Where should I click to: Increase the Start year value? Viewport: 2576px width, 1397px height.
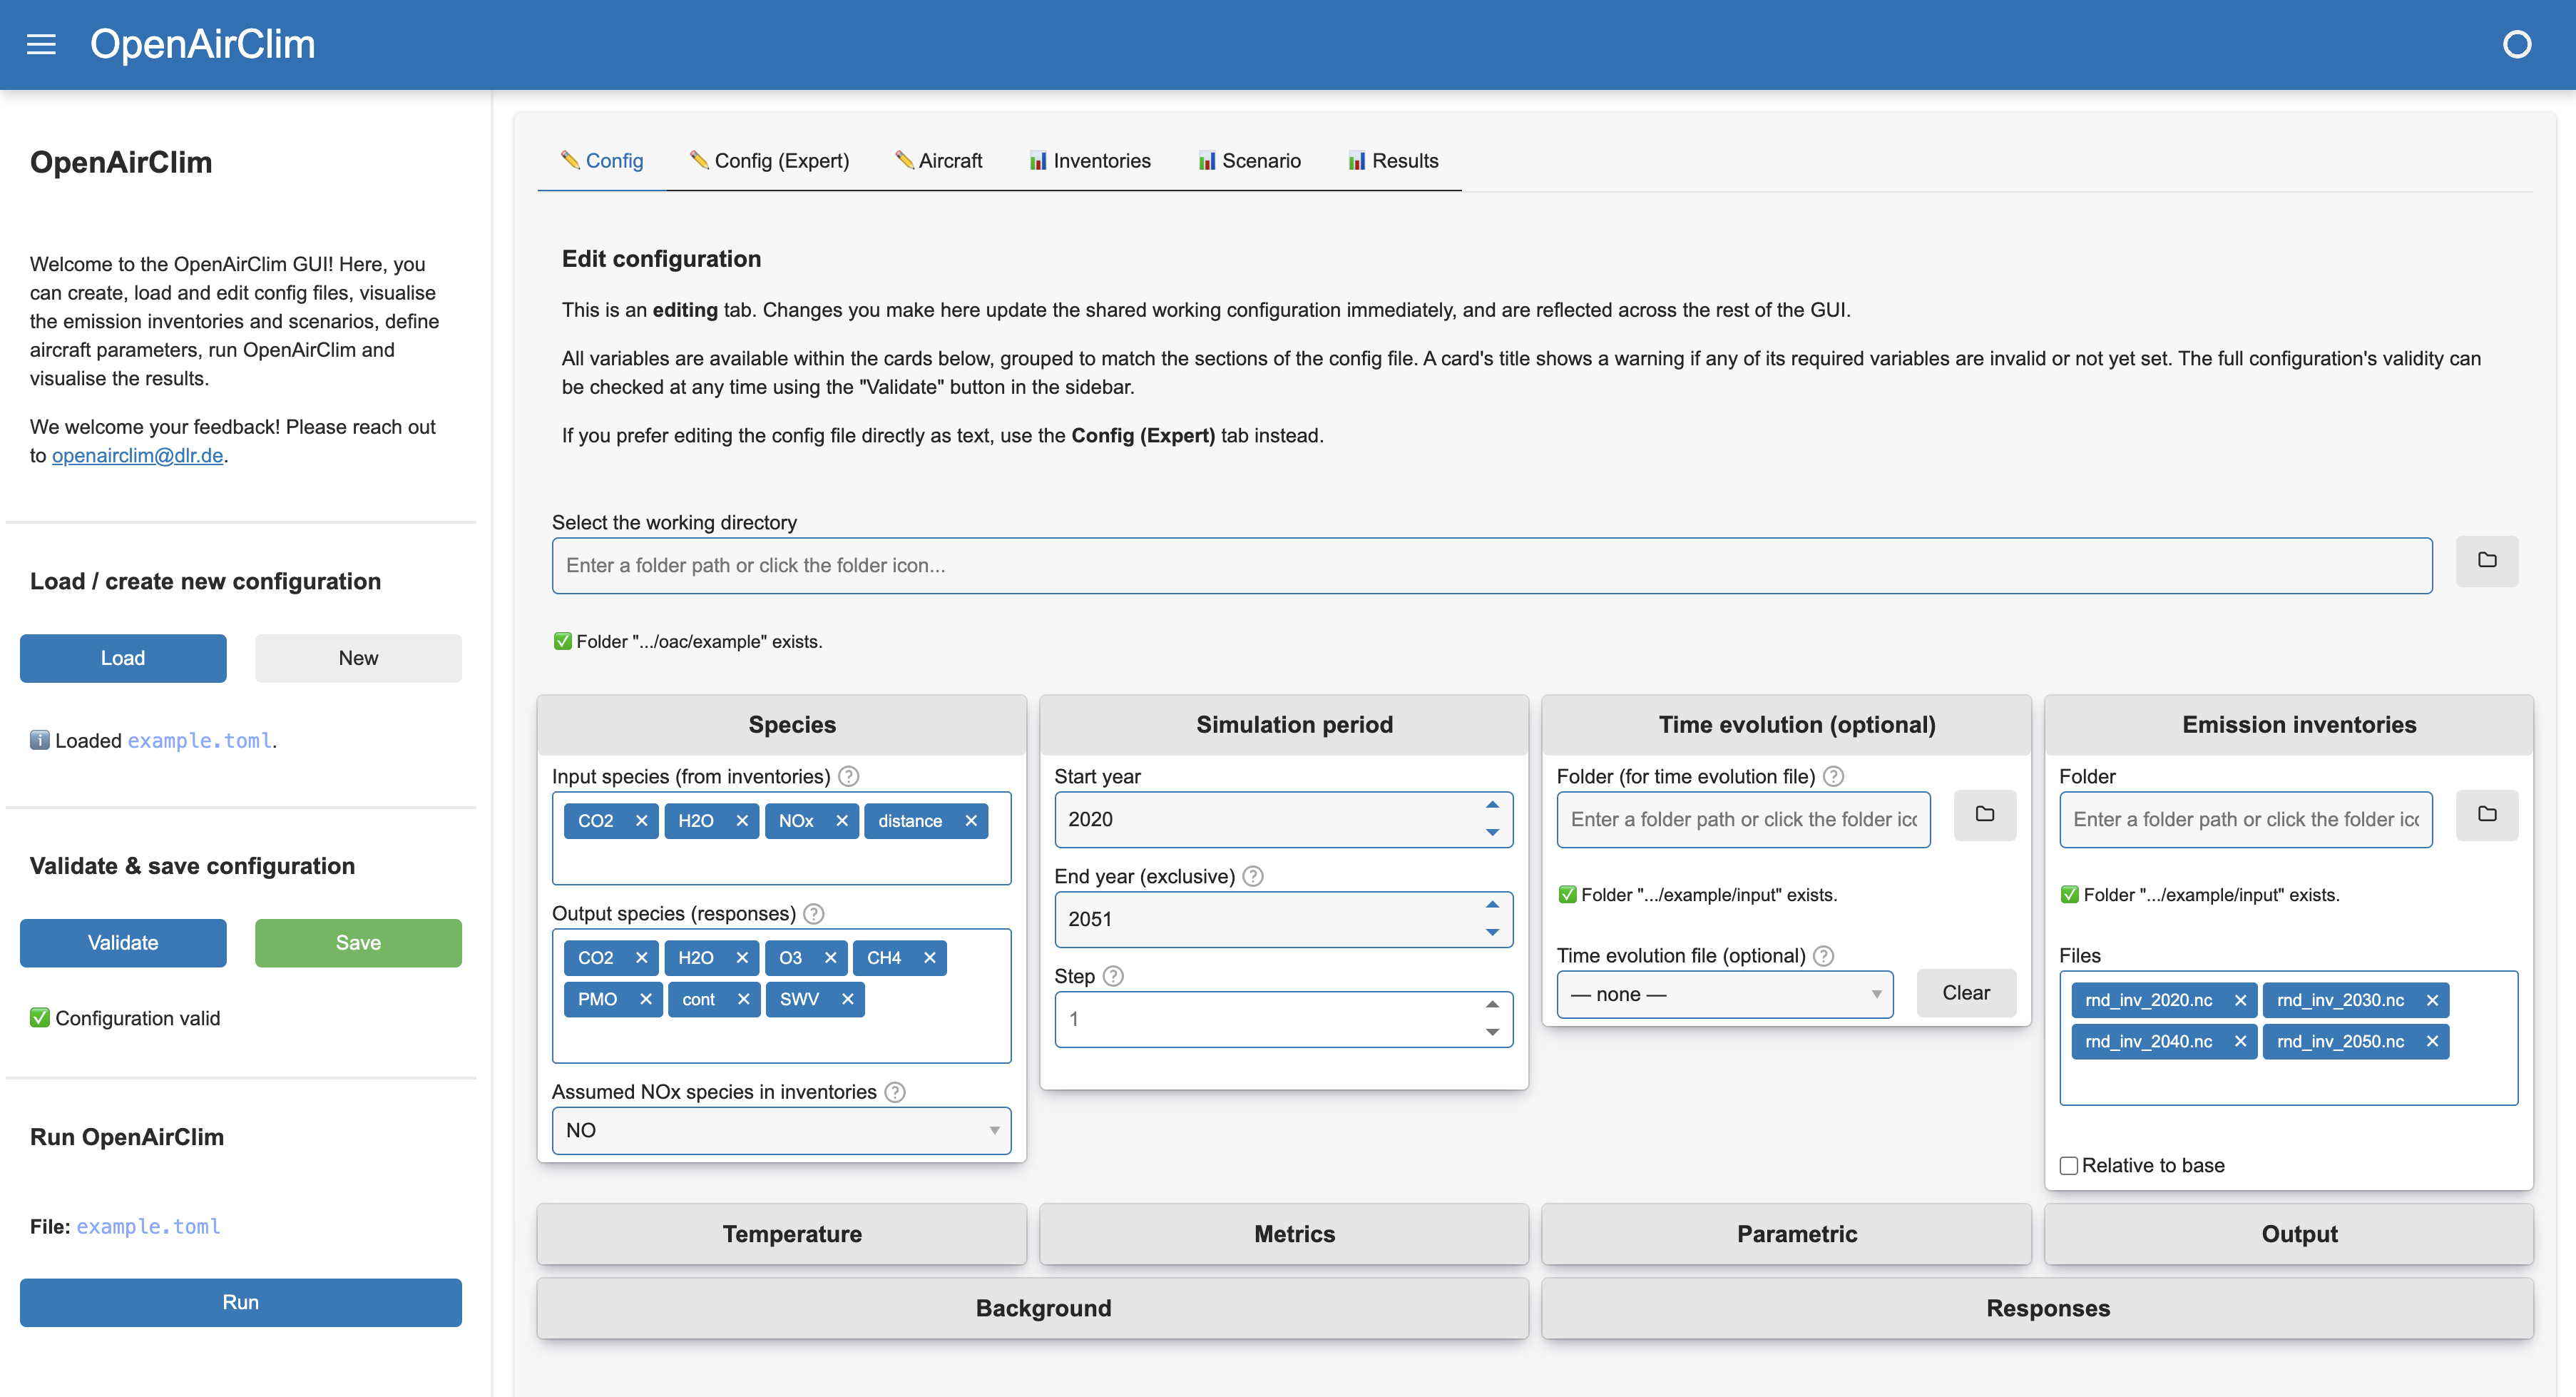pyautogui.click(x=1492, y=806)
